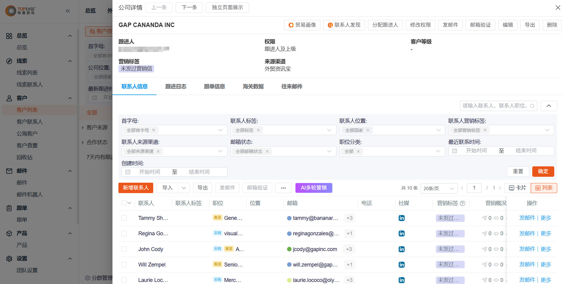The image size is (562, 284).
Task: Open the 跟进日志 tab
Action: point(176,86)
